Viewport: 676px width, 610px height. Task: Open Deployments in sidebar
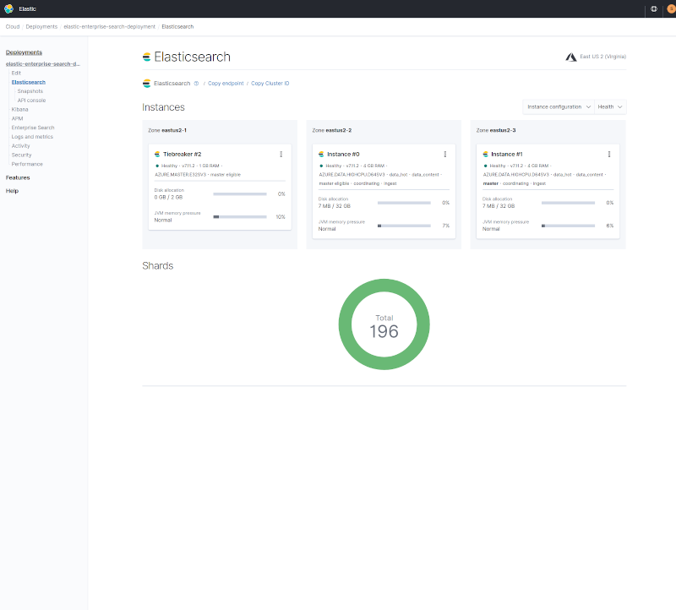click(24, 52)
